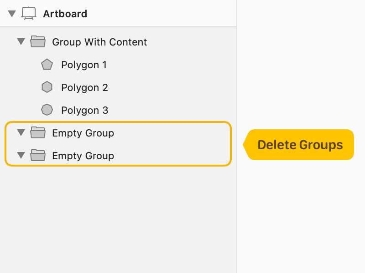The width and height of the screenshot is (365, 273).
Task: Select the Polygon 3 layer label
Action: click(x=85, y=110)
